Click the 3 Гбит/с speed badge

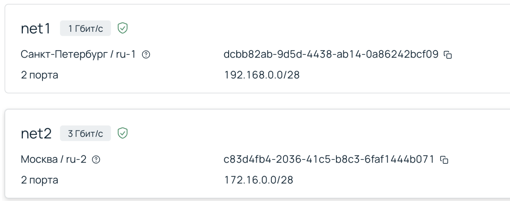(85, 133)
